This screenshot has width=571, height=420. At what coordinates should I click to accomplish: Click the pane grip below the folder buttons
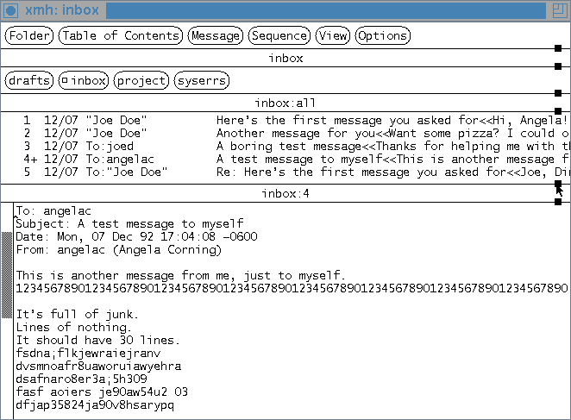[x=558, y=93]
